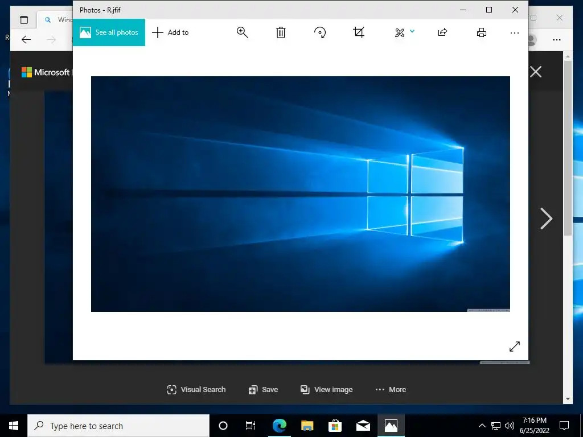Open Cortana from the taskbar
The image size is (583, 437).
[x=223, y=426]
